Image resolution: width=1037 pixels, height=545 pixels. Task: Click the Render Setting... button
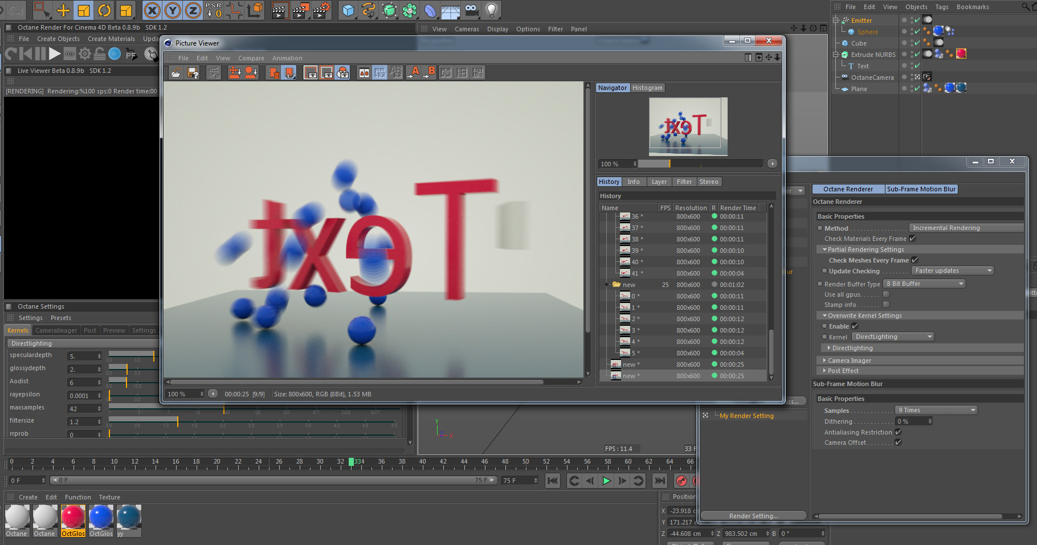pos(753,516)
